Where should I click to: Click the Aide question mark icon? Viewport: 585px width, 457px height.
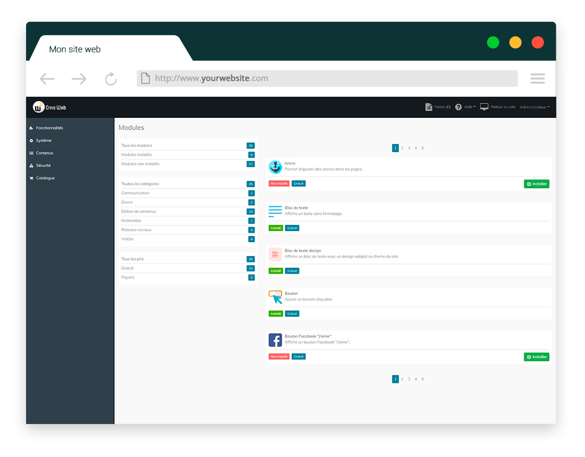(458, 107)
